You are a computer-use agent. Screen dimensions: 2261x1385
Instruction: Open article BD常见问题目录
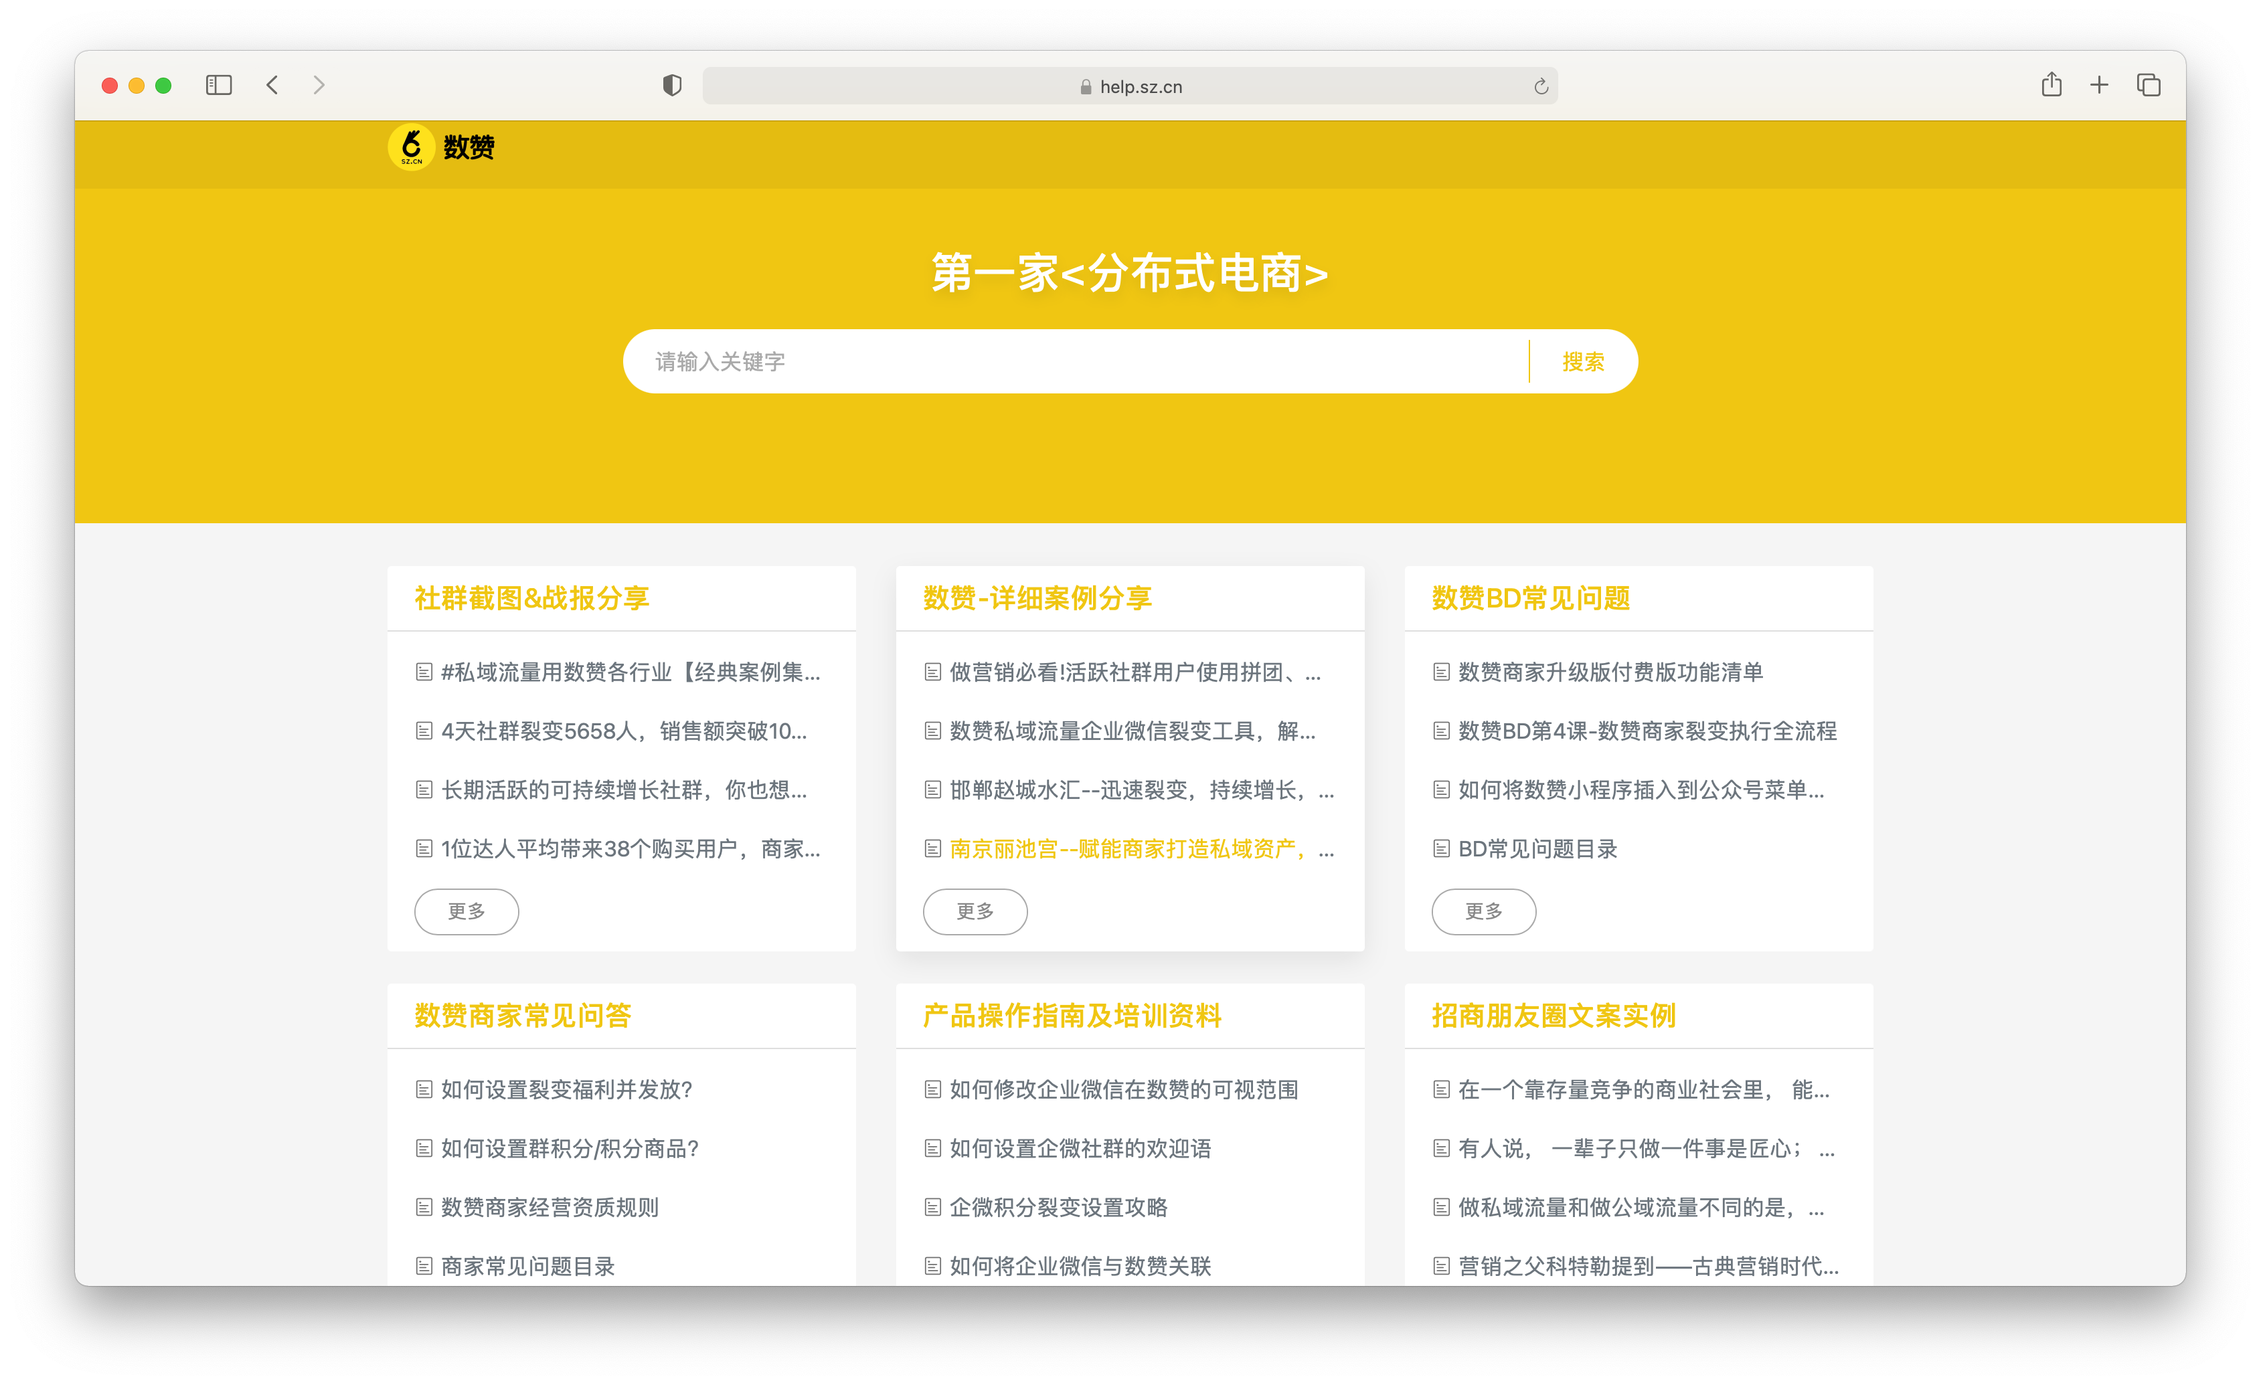1537,848
